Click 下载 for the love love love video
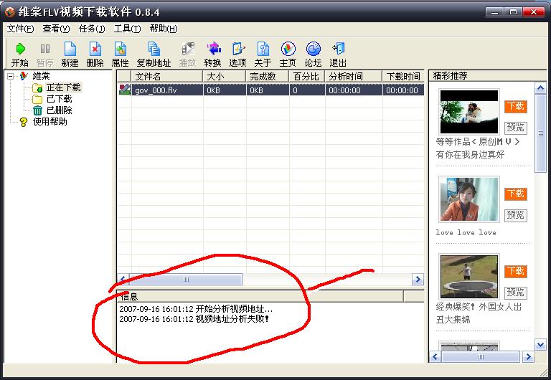The width and height of the screenshot is (551, 380). click(516, 194)
